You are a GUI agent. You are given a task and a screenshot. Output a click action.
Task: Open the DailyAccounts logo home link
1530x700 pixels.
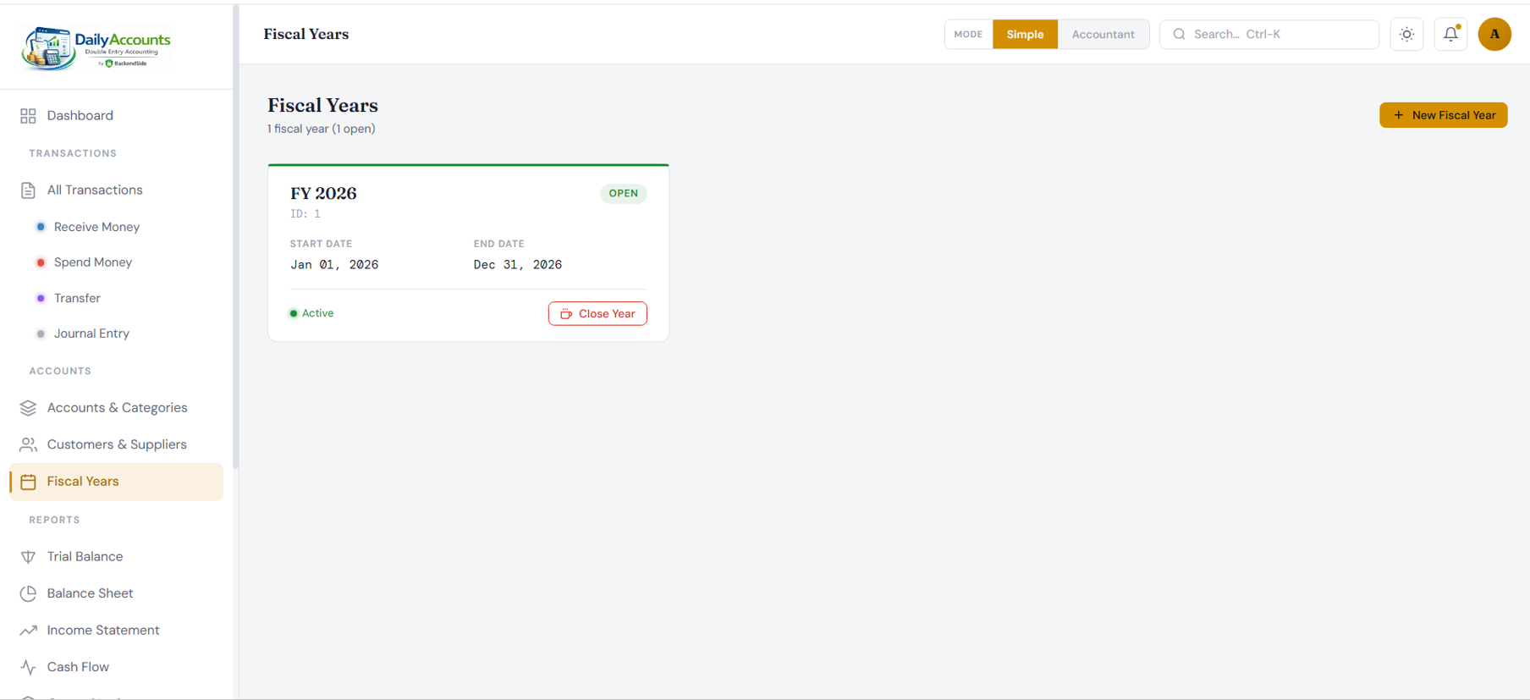(96, 47)
